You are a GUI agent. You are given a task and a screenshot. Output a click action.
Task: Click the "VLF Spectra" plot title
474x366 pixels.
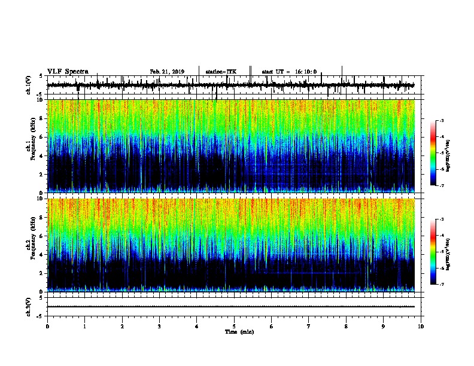(x=68, y=72)
